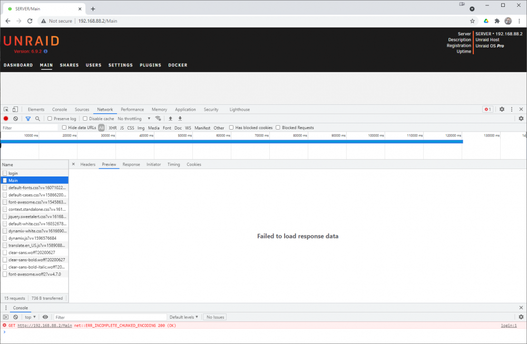Select the All request type filter
This screenshot has height=344, width=527.
point(101,128)
